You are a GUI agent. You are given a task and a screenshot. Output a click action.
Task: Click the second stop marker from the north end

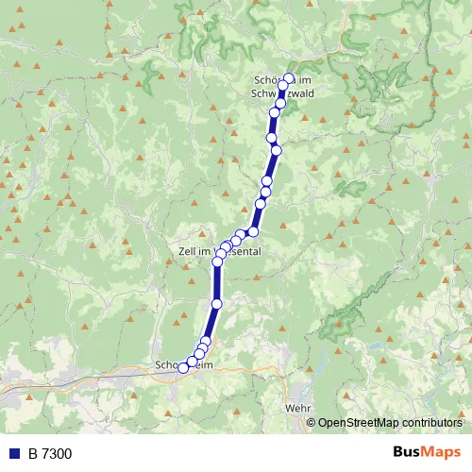283,85
